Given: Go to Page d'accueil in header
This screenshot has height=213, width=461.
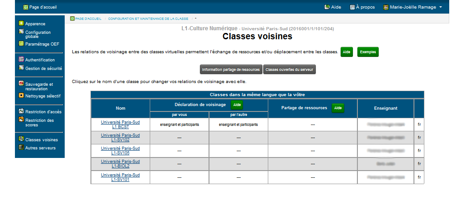Looking at the screenshot, I should pyautogui.click(x=40, y=7).
